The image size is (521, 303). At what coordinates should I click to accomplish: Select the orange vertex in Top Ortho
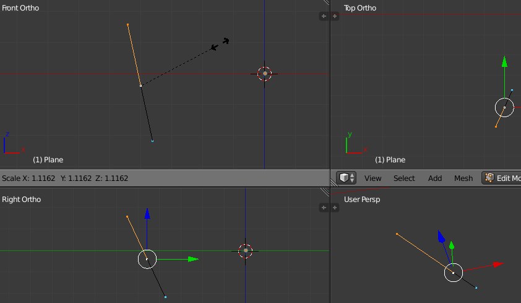click(x=496, y=126)
